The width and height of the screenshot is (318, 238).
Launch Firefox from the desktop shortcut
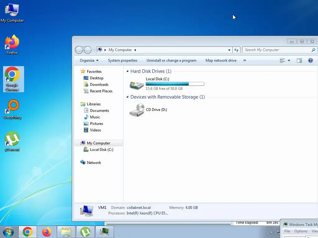point(12,45)
